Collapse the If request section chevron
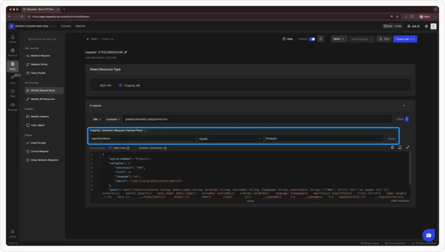 point(404,106)
